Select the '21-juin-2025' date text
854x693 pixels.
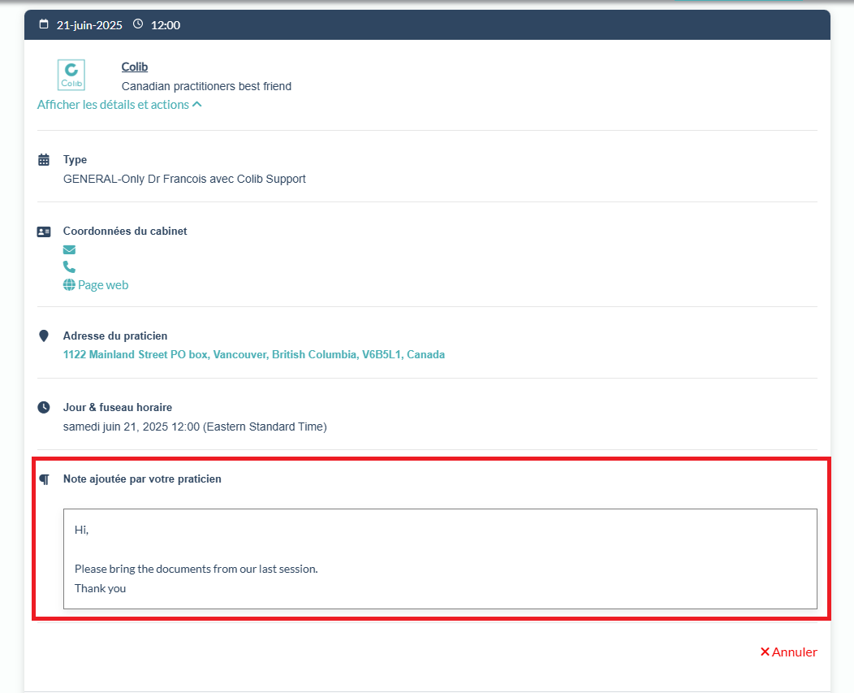click(x=89, y=25)
